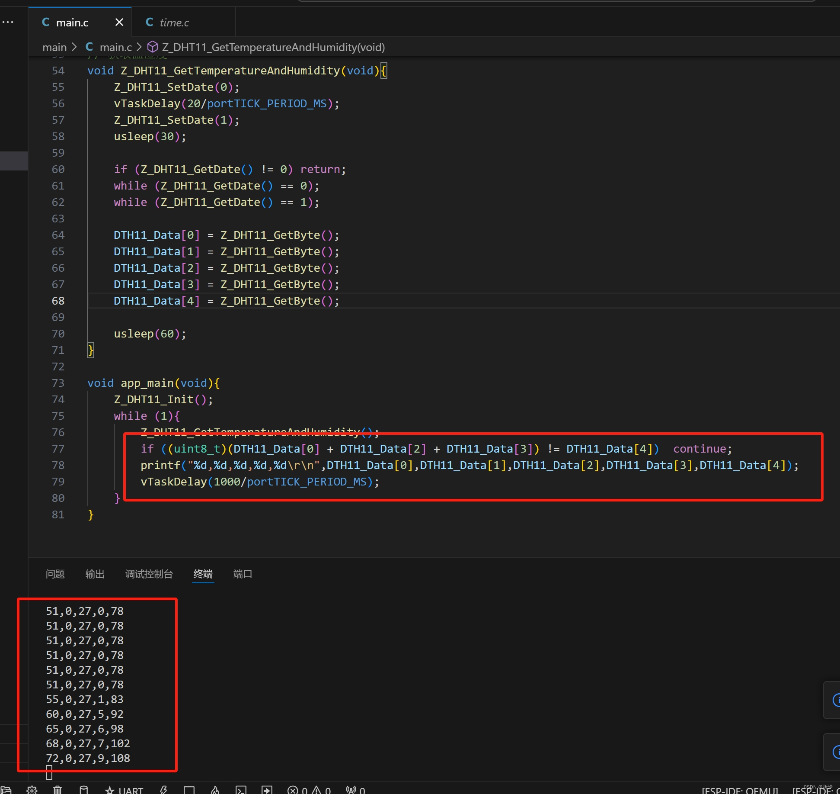Click the flash device lightning icon
The image size is (840, 794).
163,790
